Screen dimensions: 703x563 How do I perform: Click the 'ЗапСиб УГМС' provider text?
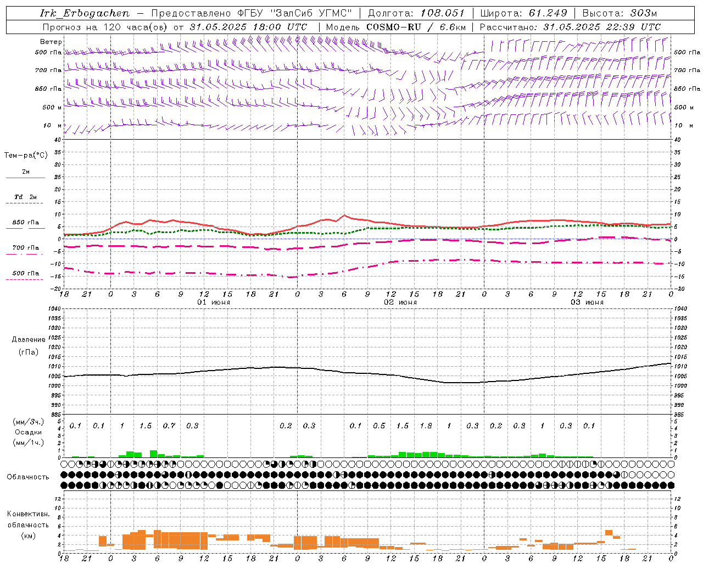pyautogui.click(x=311, y=13)
